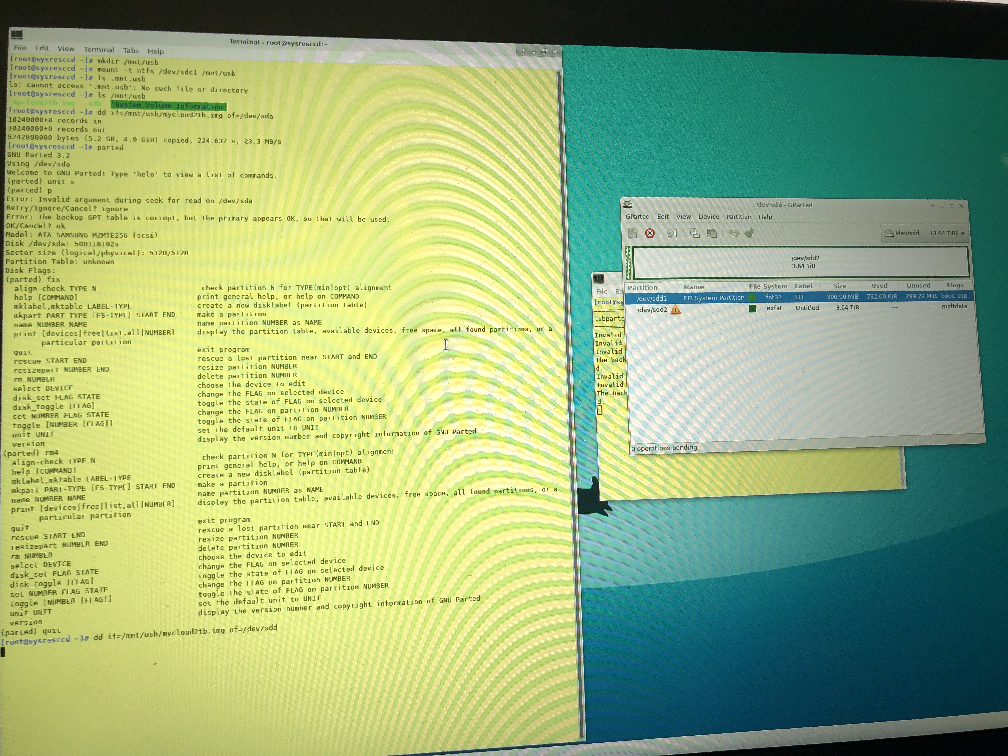
Task: Click the dark green exfat color swatch
Action: tap(752, 309)
